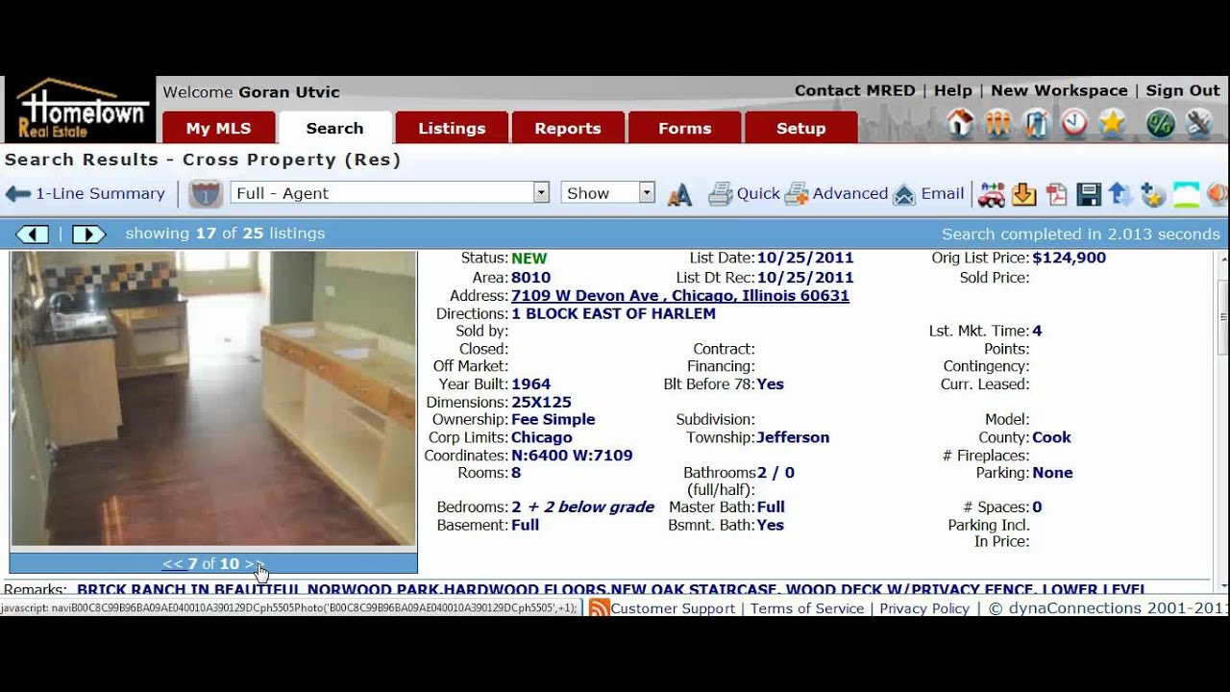Screen dimensions: 1230x692
Task: Open the three-people contacts icon
Action: [998, 123]
